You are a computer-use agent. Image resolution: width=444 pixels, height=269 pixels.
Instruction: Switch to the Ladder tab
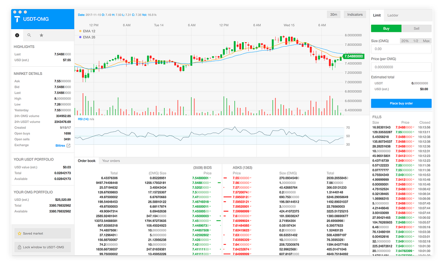click(x=393, y=15)
